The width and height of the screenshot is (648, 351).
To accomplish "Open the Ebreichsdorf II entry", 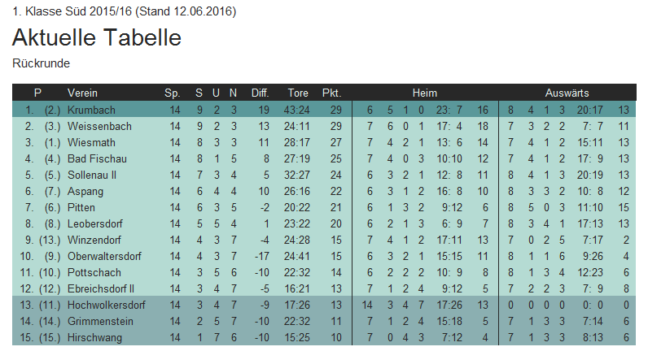I will (x=101, y=288).
